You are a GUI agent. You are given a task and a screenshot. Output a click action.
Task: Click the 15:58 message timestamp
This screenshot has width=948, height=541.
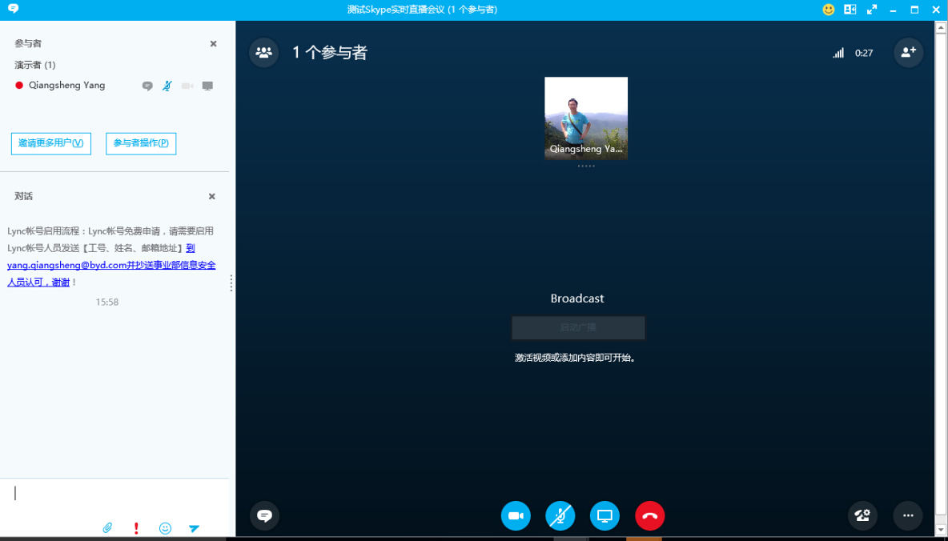[107, 302]
